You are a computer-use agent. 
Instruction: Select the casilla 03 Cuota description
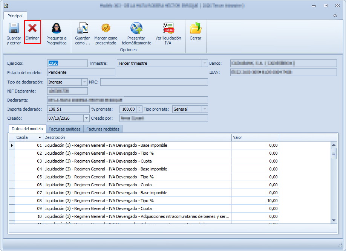[137, 161]
